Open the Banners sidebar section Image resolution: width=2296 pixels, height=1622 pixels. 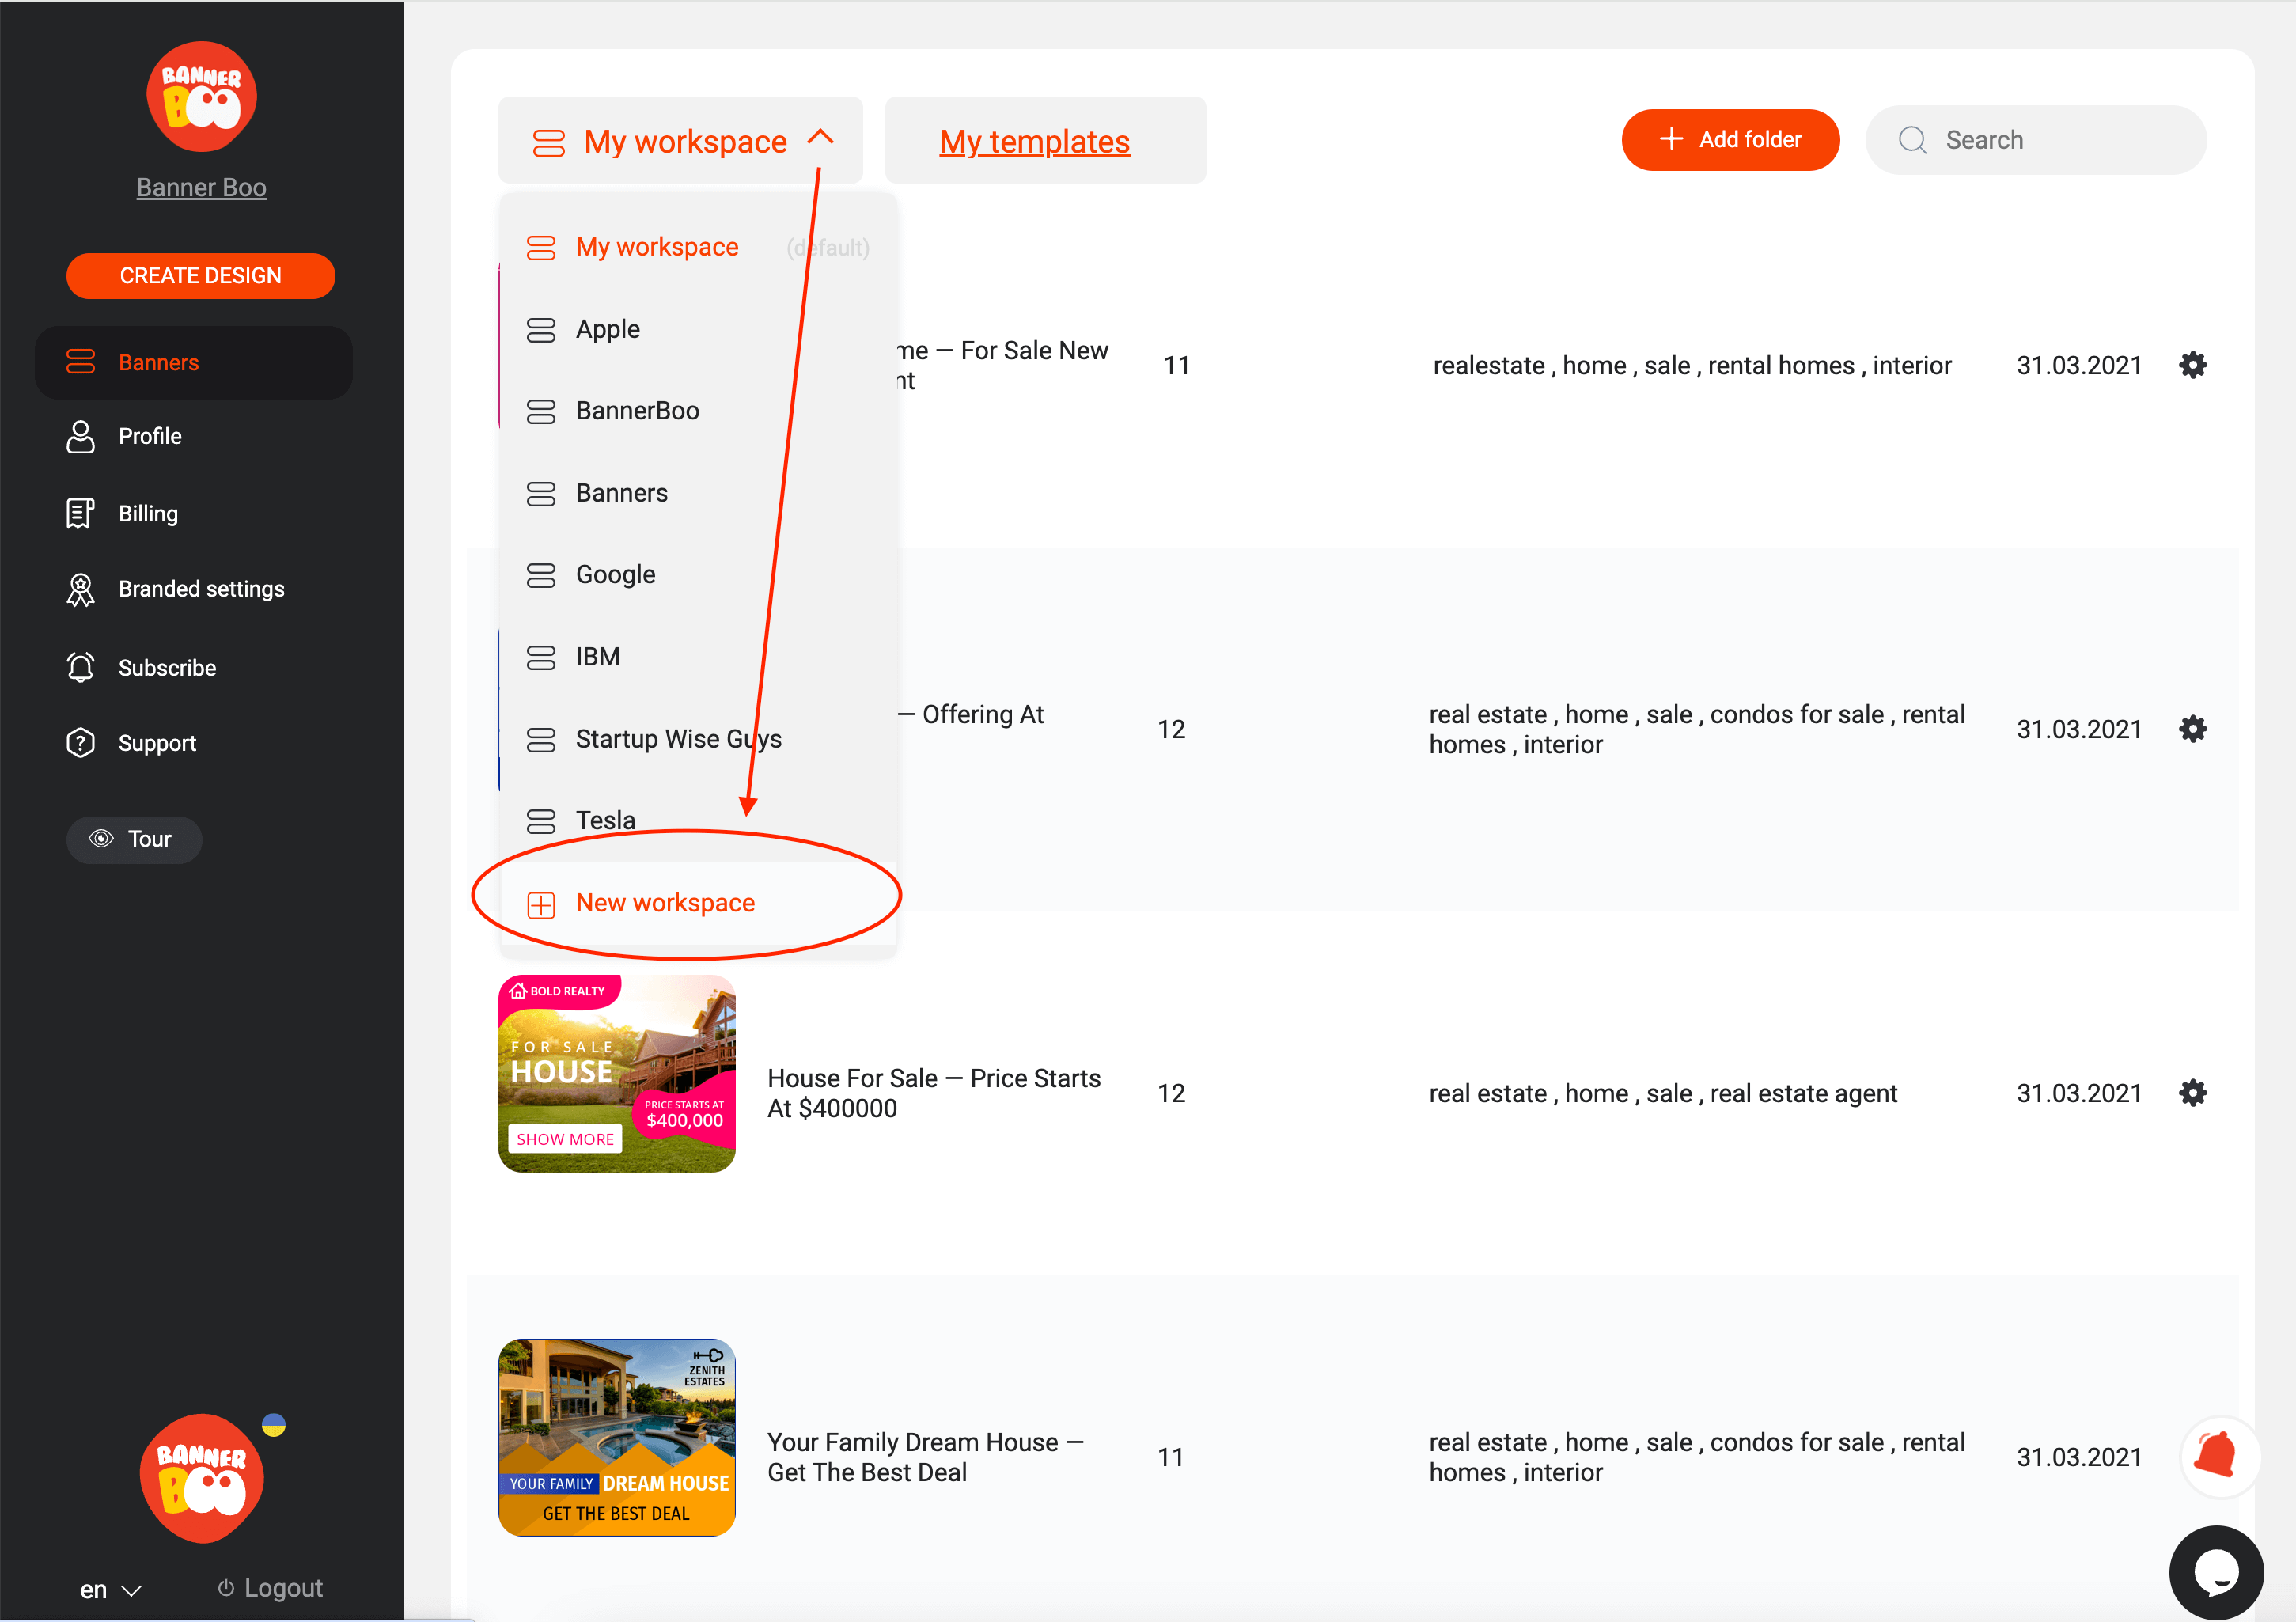[194, 362]
